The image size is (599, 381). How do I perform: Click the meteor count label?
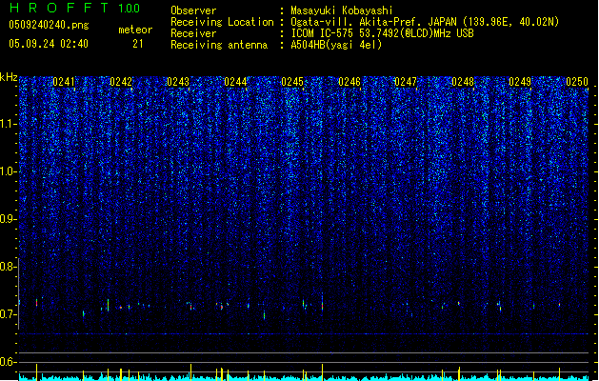pyautogui.click(x=135, y=30)
